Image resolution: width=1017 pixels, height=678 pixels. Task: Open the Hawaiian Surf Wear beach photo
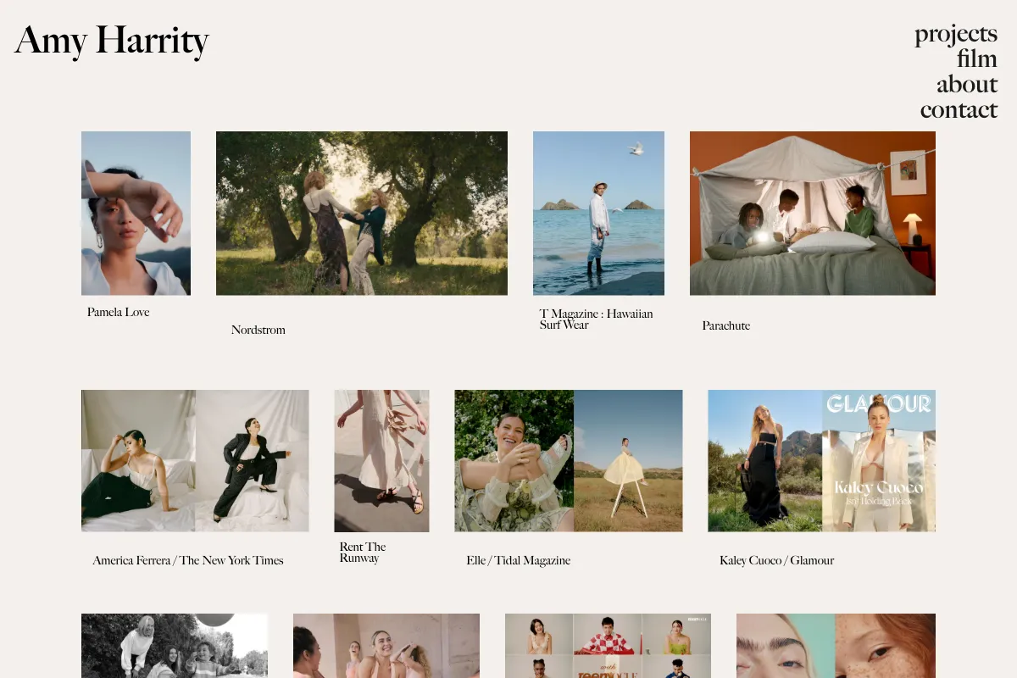tap(598, 213)
